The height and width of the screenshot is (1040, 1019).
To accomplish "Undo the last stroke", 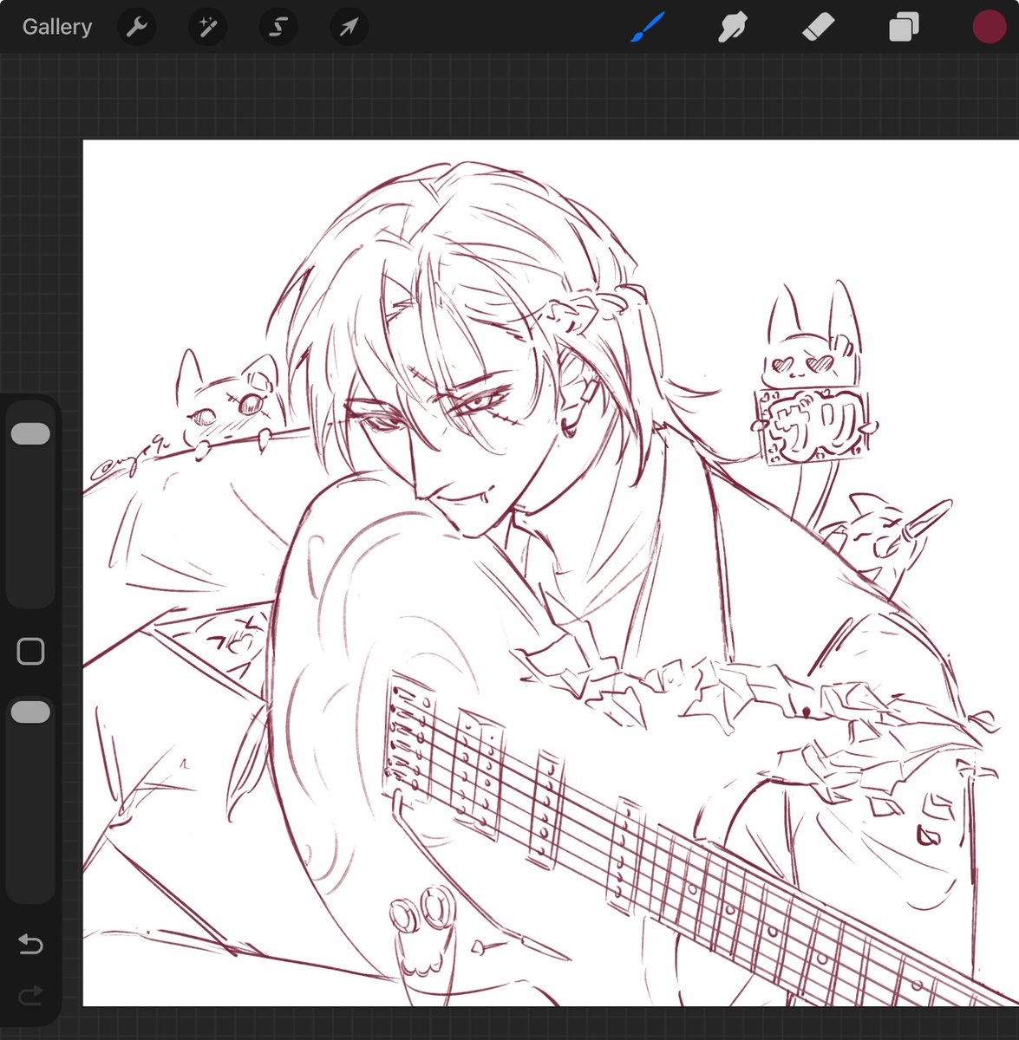I will [x=30, y=943].
